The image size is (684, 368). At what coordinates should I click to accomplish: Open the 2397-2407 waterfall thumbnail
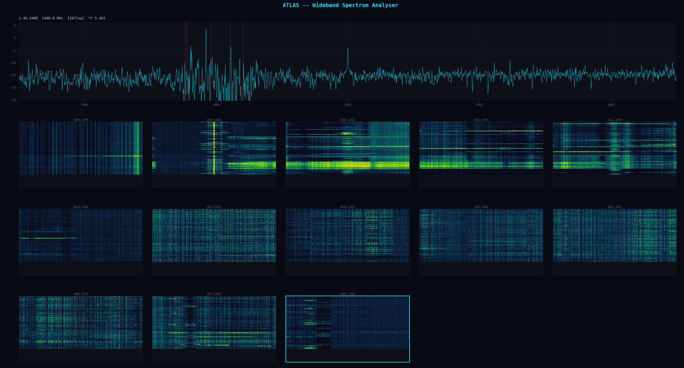coord(214,155)
